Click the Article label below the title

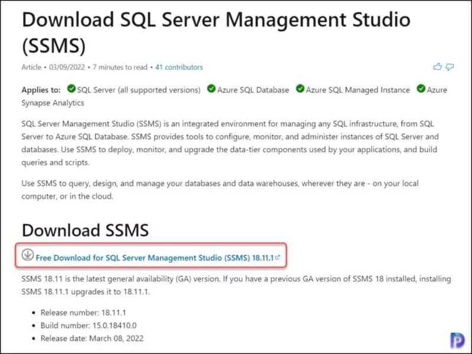pos(31,67)
